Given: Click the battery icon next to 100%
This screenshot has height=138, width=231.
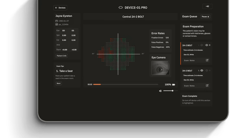Looking at the screenshot, I should coord(174,84).
